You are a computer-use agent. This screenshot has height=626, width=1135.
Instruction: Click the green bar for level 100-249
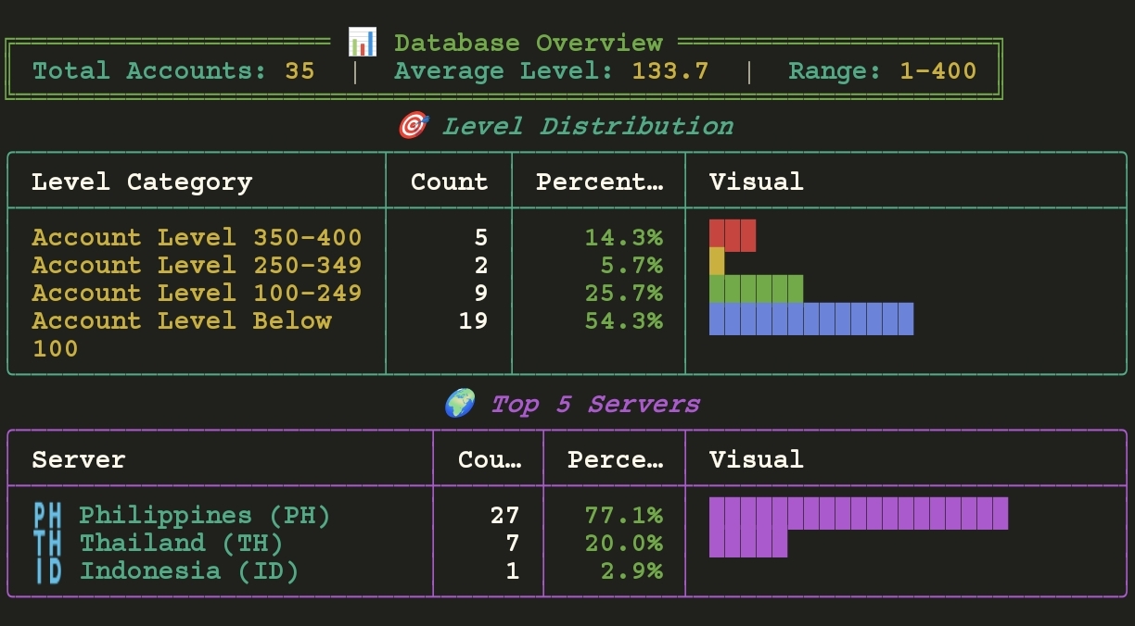pyautogui.click(x=756, y=290)
